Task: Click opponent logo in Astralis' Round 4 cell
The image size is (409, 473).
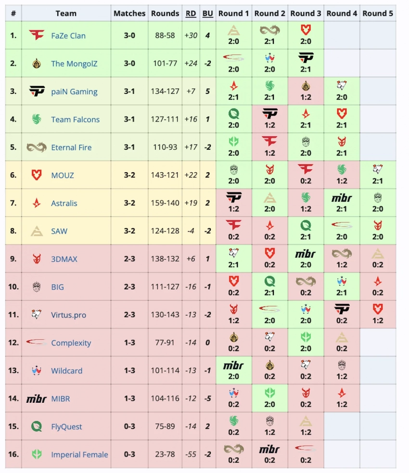Action: [342, 198]
